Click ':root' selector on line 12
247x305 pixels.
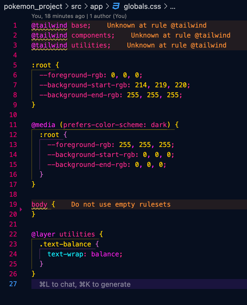coord(49,135)
